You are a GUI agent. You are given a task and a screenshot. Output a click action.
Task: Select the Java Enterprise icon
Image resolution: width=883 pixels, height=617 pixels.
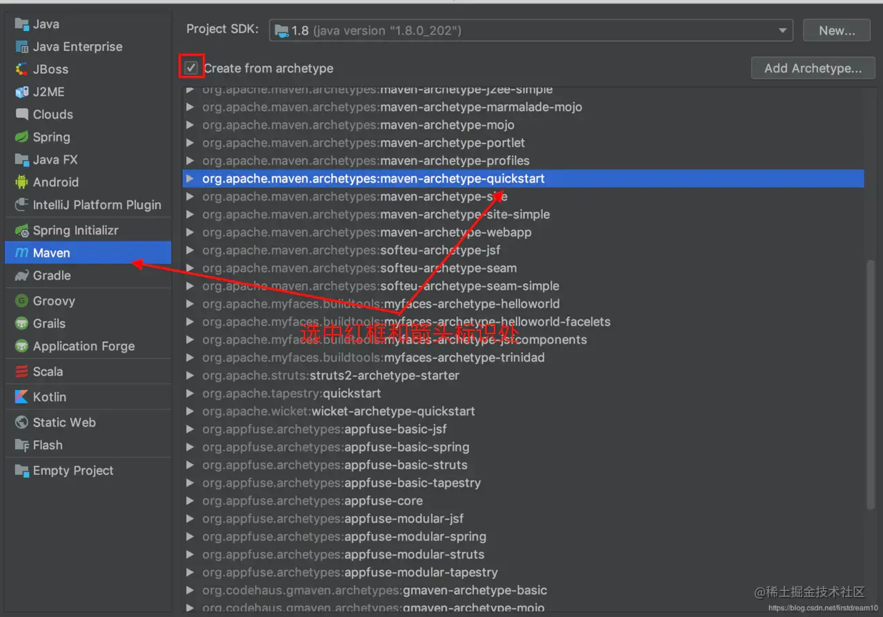[x=21, y=47]
